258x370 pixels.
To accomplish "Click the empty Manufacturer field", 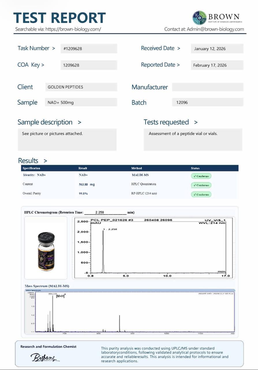I will (x=208, y=87).
